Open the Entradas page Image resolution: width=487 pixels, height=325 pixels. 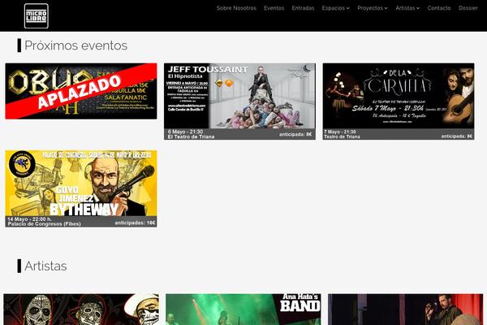click(303, 8)
